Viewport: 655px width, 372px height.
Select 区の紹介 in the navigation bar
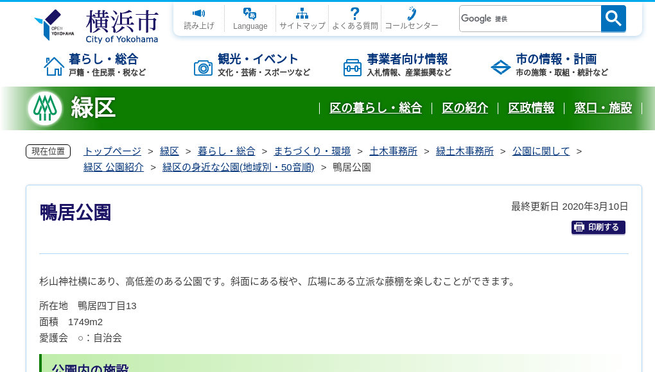pyautogui.click(x=464, y=108)
